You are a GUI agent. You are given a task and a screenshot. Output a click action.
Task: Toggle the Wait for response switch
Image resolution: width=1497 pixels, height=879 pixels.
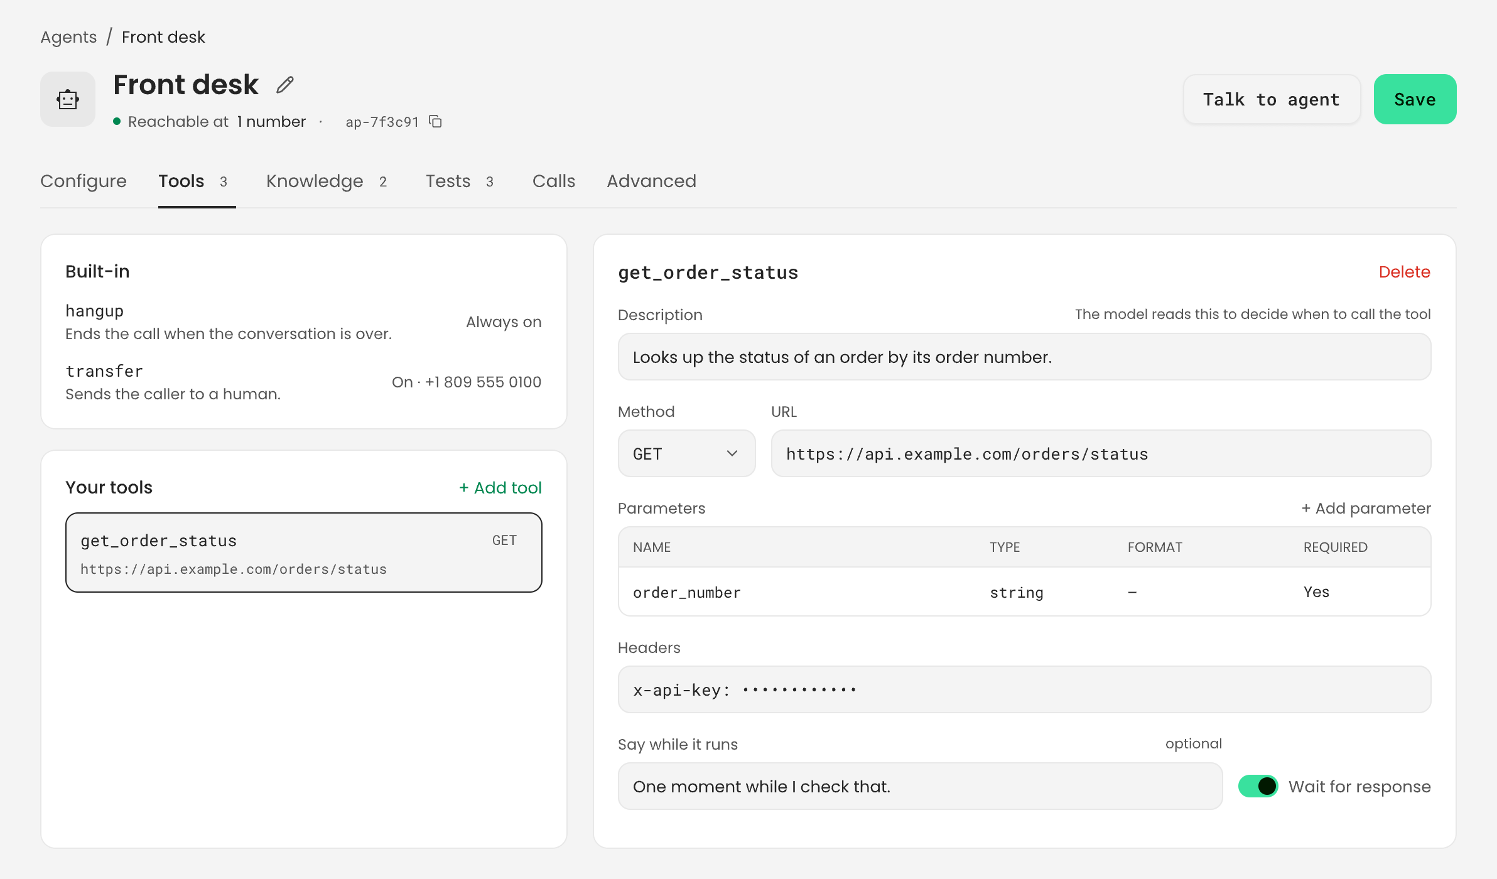coord(1258,786)
